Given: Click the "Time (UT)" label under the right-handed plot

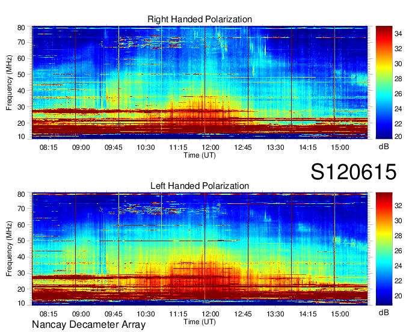Looking at the screenshot, I should 200,155.
